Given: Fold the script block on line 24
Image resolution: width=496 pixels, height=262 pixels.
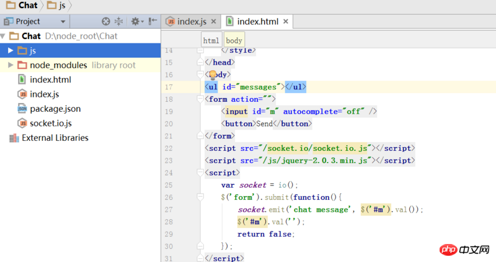Looking at the screenshot, I should tap(200, 173).
